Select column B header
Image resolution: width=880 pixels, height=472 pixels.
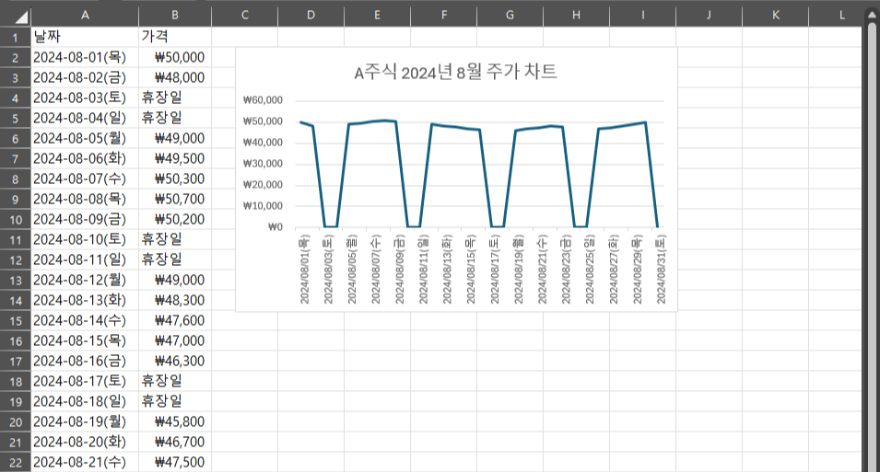click(175, 16)
